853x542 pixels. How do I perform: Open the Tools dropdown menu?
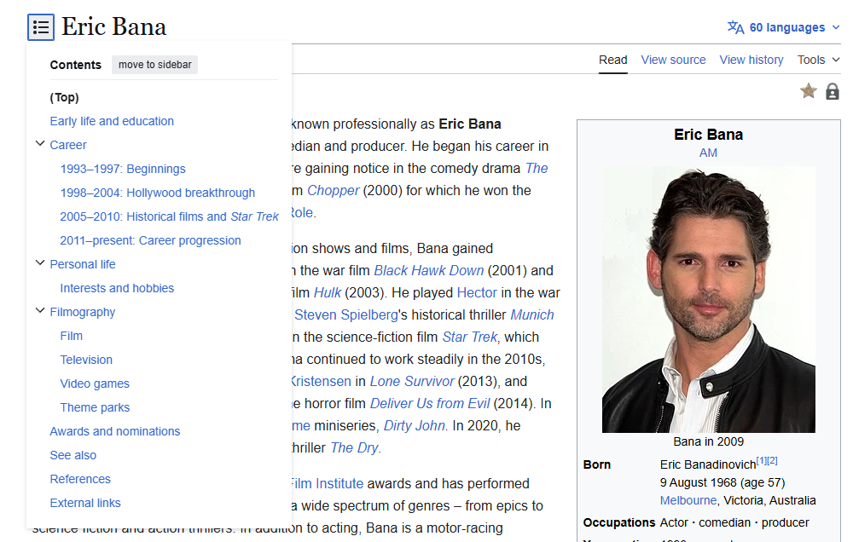(818, 60)
